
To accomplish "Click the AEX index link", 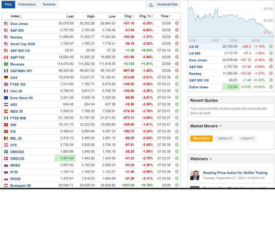I will 14,105.
